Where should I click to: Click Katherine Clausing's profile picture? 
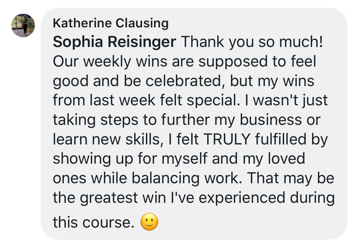point(23,25)
